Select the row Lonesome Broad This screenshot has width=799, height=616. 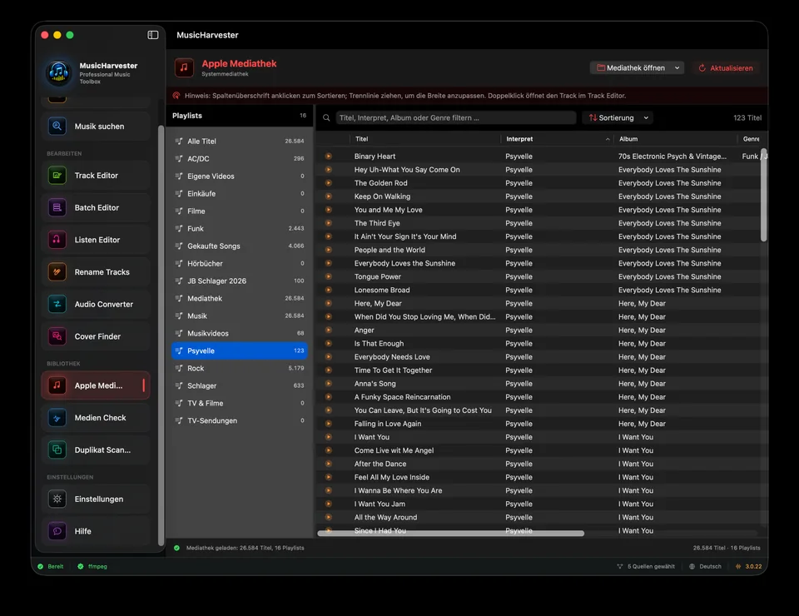pos(538,290)
